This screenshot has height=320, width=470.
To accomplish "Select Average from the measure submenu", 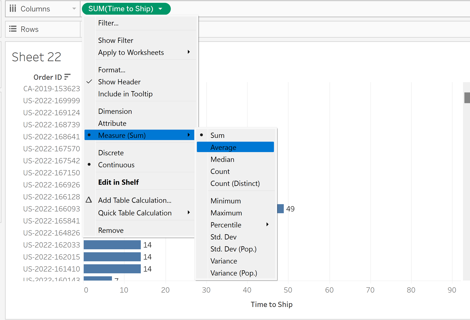I will point(223,147).
